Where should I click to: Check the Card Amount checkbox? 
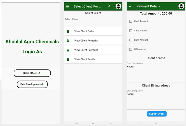click(x=131, y=31)
